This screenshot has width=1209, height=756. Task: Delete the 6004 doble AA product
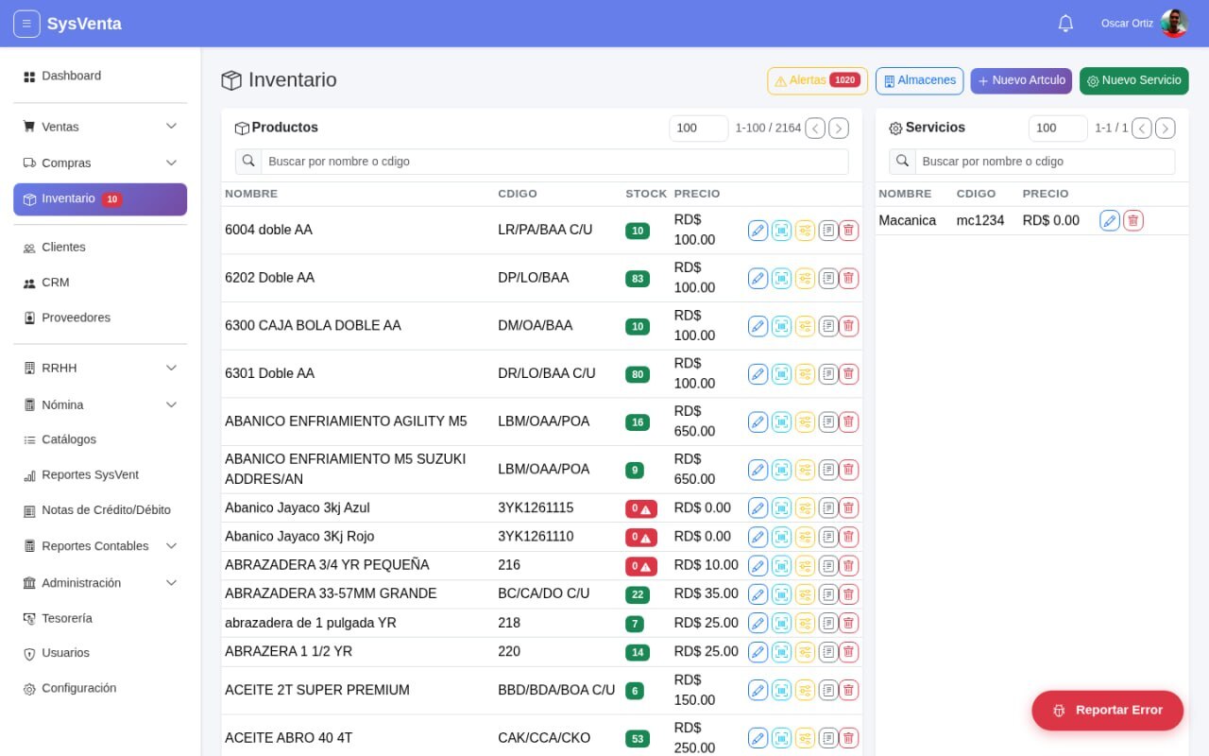tap(849, 231)
